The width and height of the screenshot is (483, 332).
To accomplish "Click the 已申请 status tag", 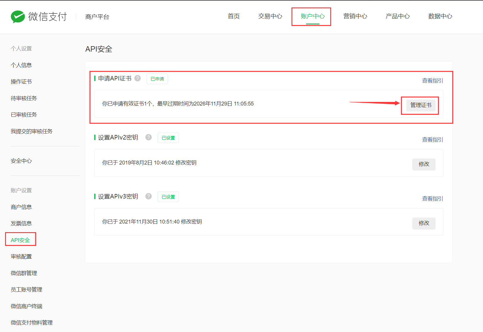I will [x=157, y=79].
